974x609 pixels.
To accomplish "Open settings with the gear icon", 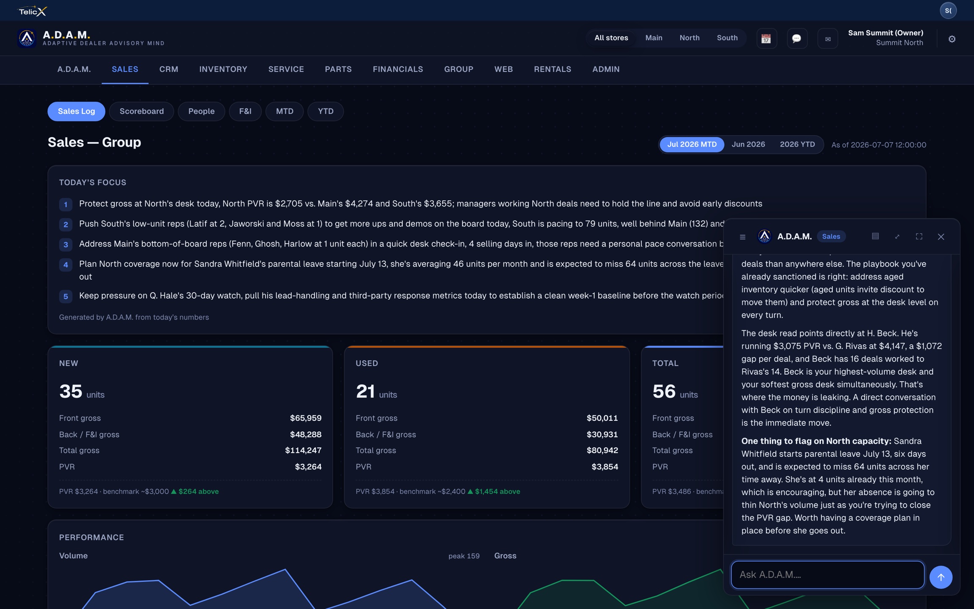I will (952, 39).
